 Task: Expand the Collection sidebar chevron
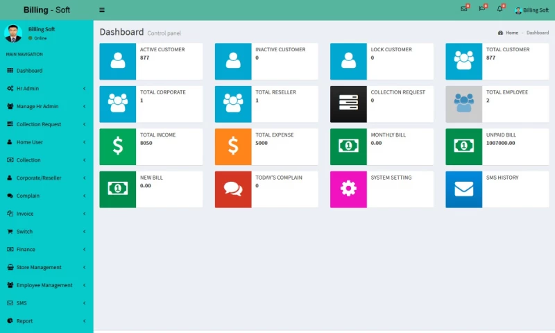84,160
